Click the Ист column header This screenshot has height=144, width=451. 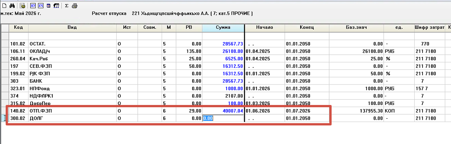tap(127, 28)
